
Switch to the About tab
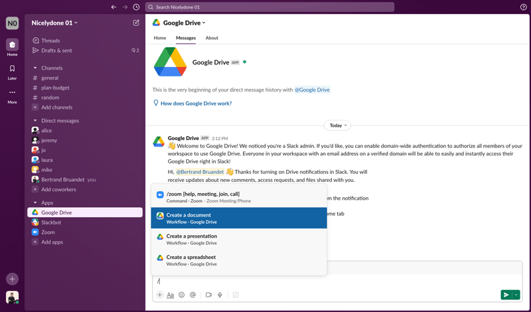[212, 38]
